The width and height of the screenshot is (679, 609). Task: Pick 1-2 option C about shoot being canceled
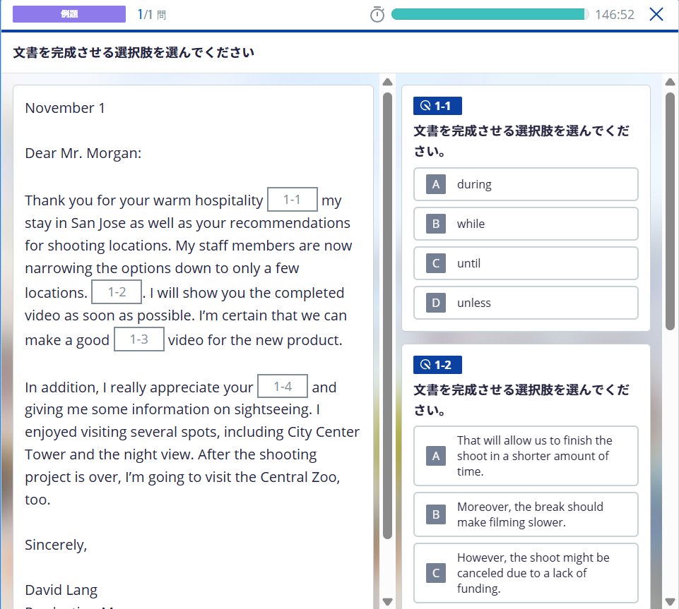526,572
